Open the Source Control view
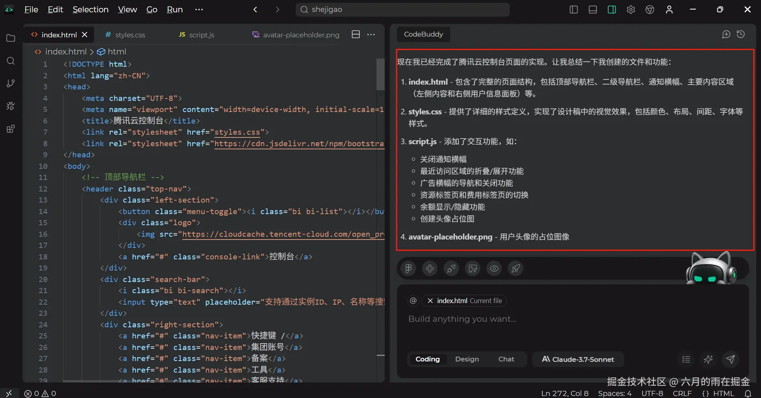The height and width of the screenshot is (398, 761). [11, 83]
